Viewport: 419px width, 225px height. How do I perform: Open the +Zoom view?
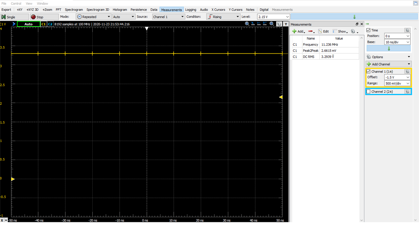47,10
